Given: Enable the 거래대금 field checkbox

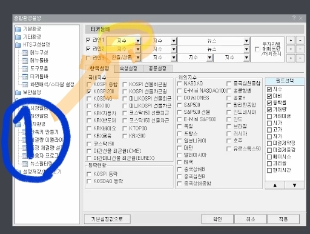Looking at the screenshot, I should tap(269, 116).
